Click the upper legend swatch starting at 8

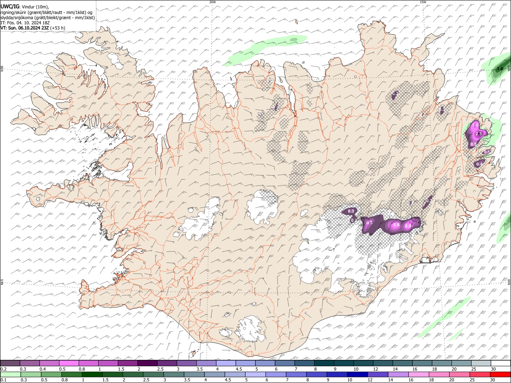tap(324, 363)
